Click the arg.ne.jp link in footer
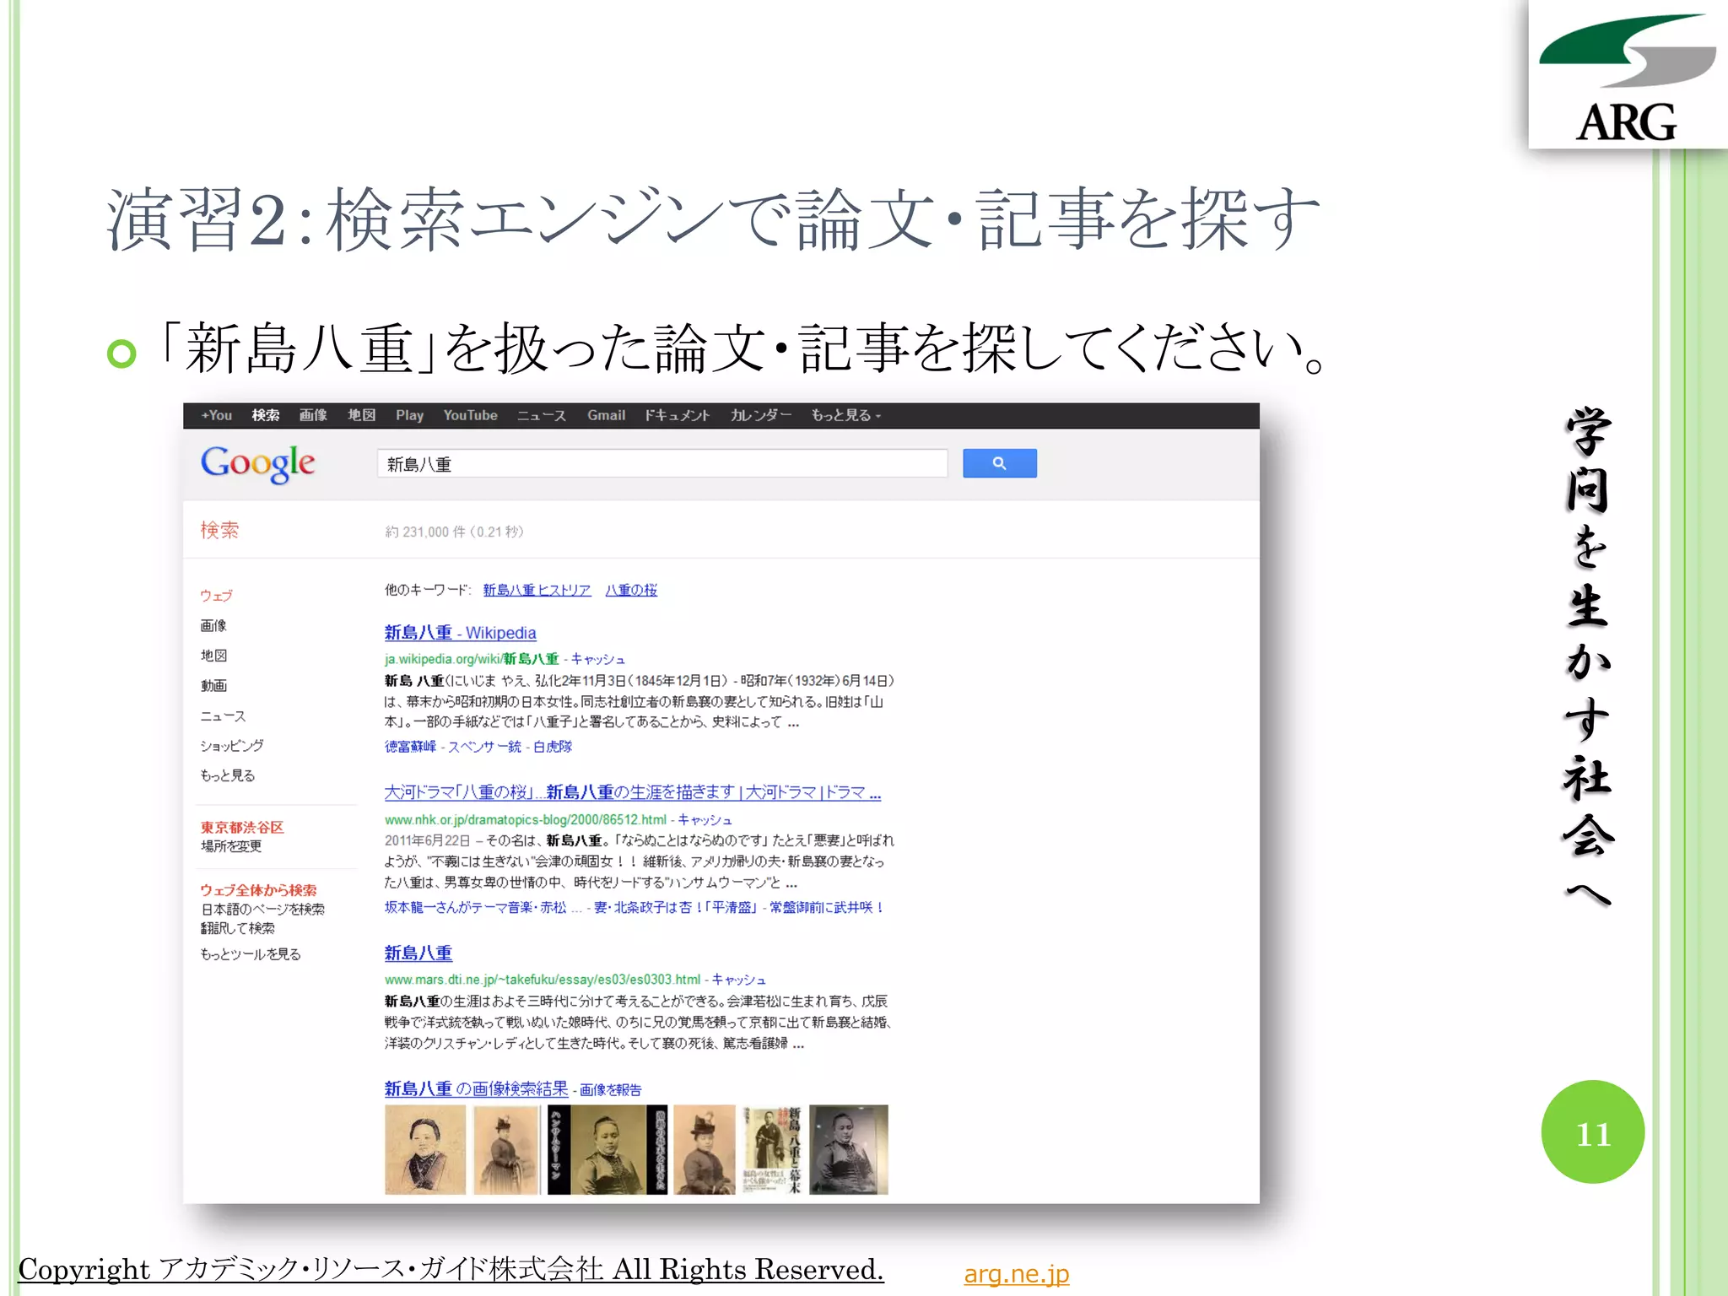The width and height of the screenshot is (1728, 1296). tap(1017, 1274)
